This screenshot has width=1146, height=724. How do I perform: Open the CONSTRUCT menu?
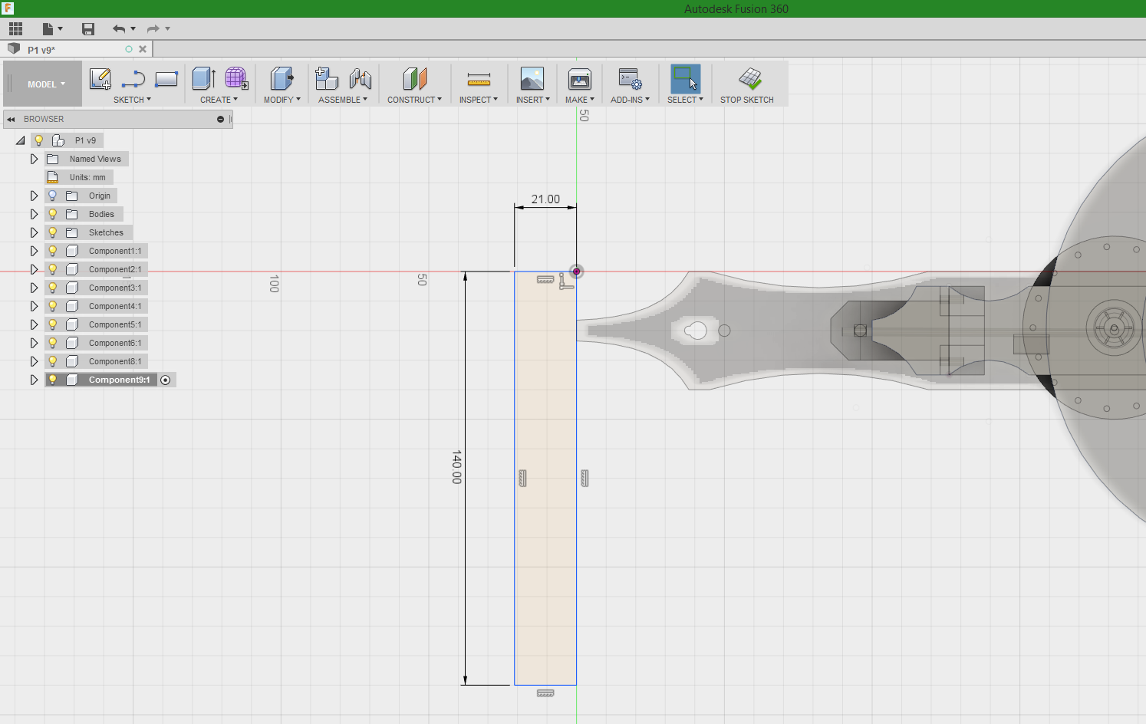point(414,100)
